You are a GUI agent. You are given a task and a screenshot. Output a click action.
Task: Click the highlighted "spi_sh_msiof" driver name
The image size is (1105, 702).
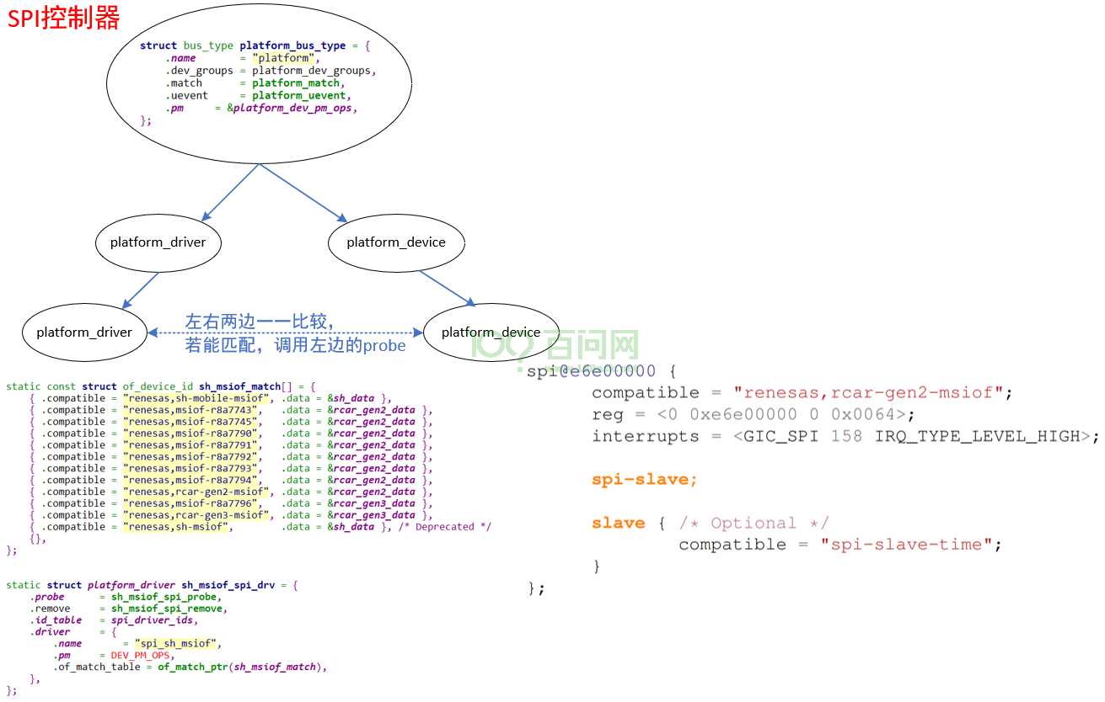177,643
